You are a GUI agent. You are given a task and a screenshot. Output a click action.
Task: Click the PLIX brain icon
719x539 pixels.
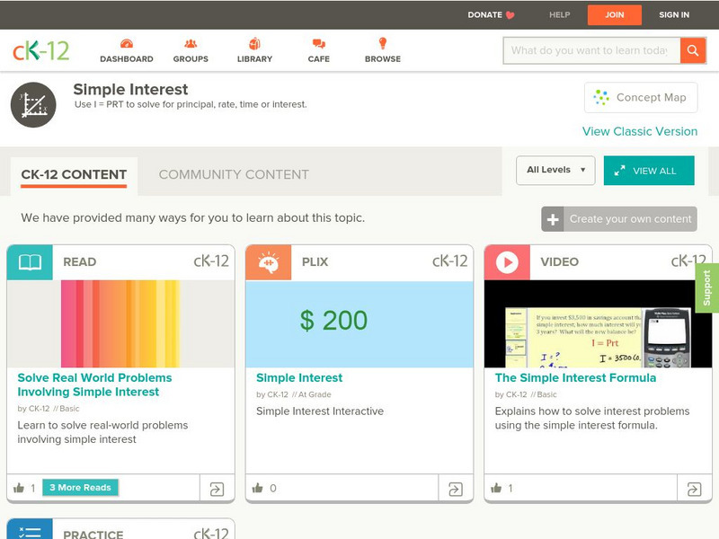click(268, 262)
